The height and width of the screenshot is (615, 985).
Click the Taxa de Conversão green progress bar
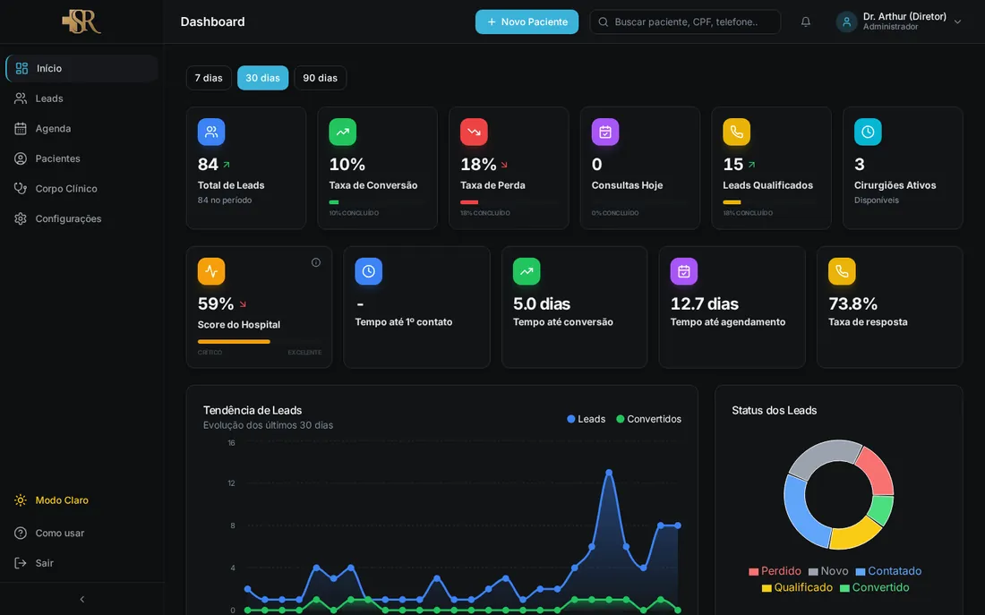(334, 202)
